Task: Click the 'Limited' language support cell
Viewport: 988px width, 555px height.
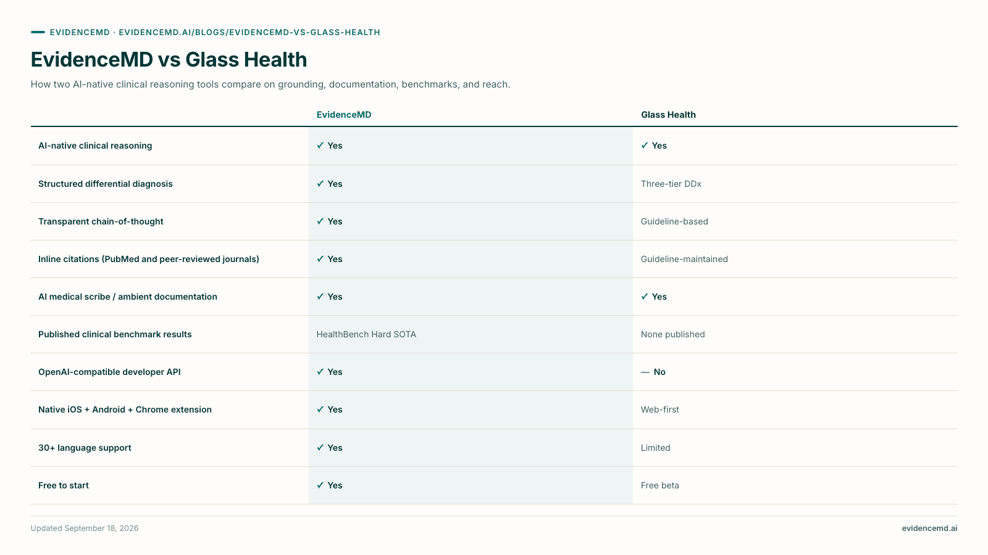Action: (x=655, y=448)
